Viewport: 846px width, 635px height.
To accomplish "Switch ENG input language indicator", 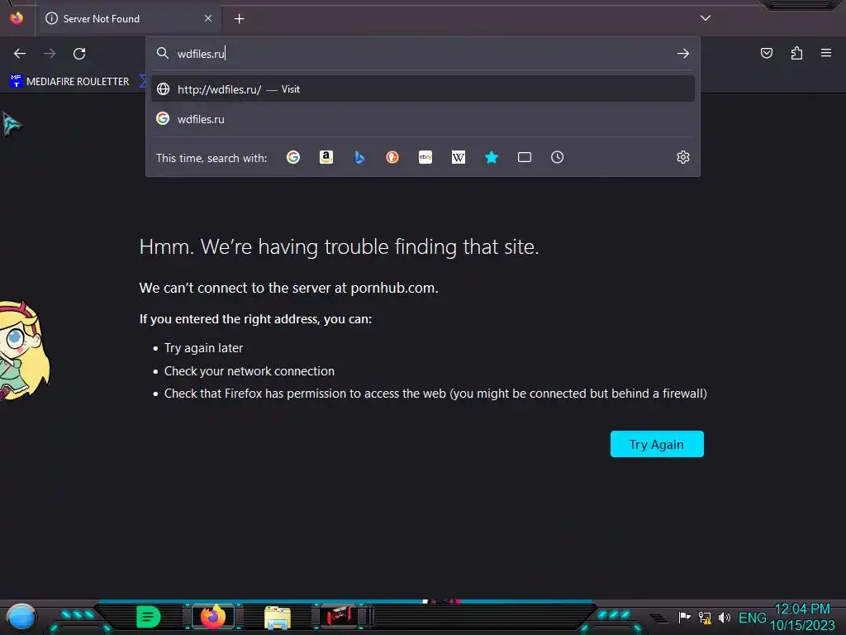I will [x=752, y=618].
